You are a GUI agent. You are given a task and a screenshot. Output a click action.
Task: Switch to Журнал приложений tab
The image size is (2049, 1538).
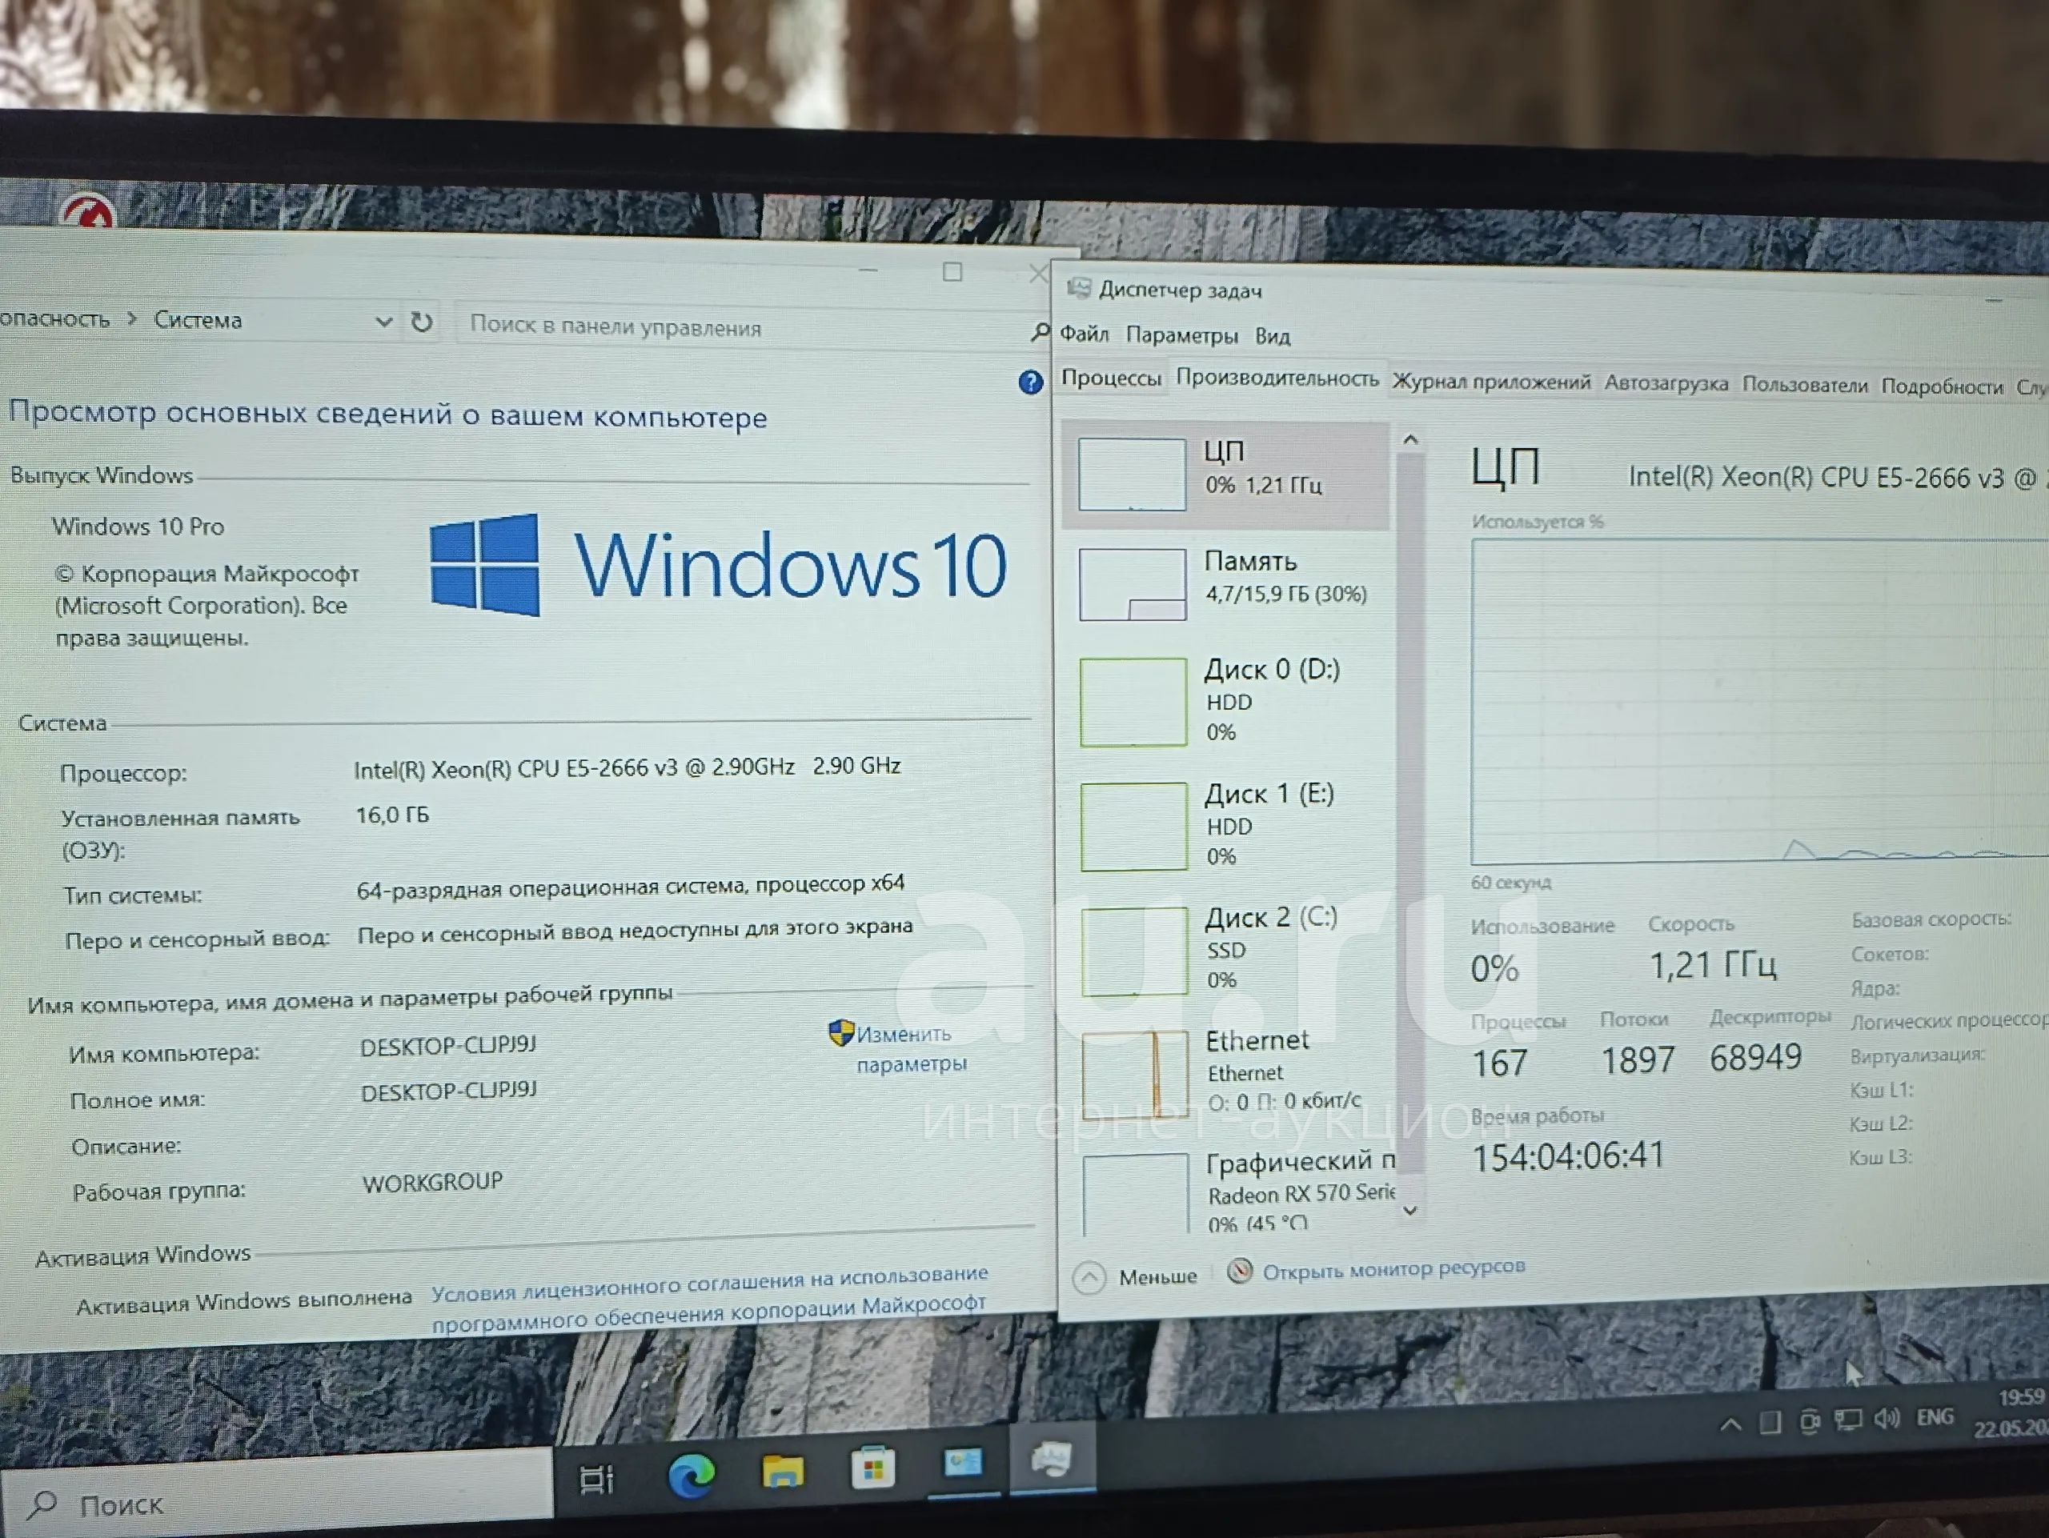tap(1490, 382)
